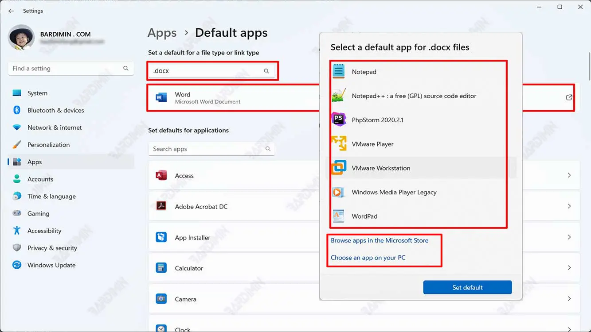Viewport: 591px width, 332px height.
Task: Open the Accessibility settings page
Action: [x=71, y=231]
